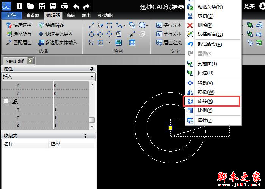
Task: Insert an image with the palm tree icon
Action: click(119, 43)
